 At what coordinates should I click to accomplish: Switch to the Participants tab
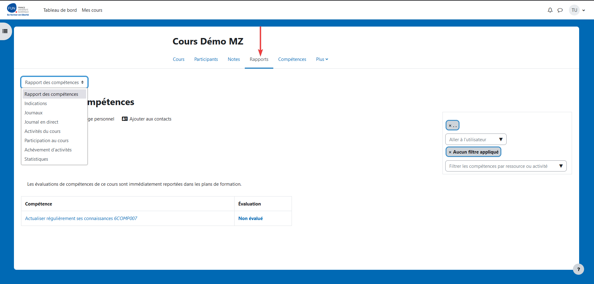point(206,59)
